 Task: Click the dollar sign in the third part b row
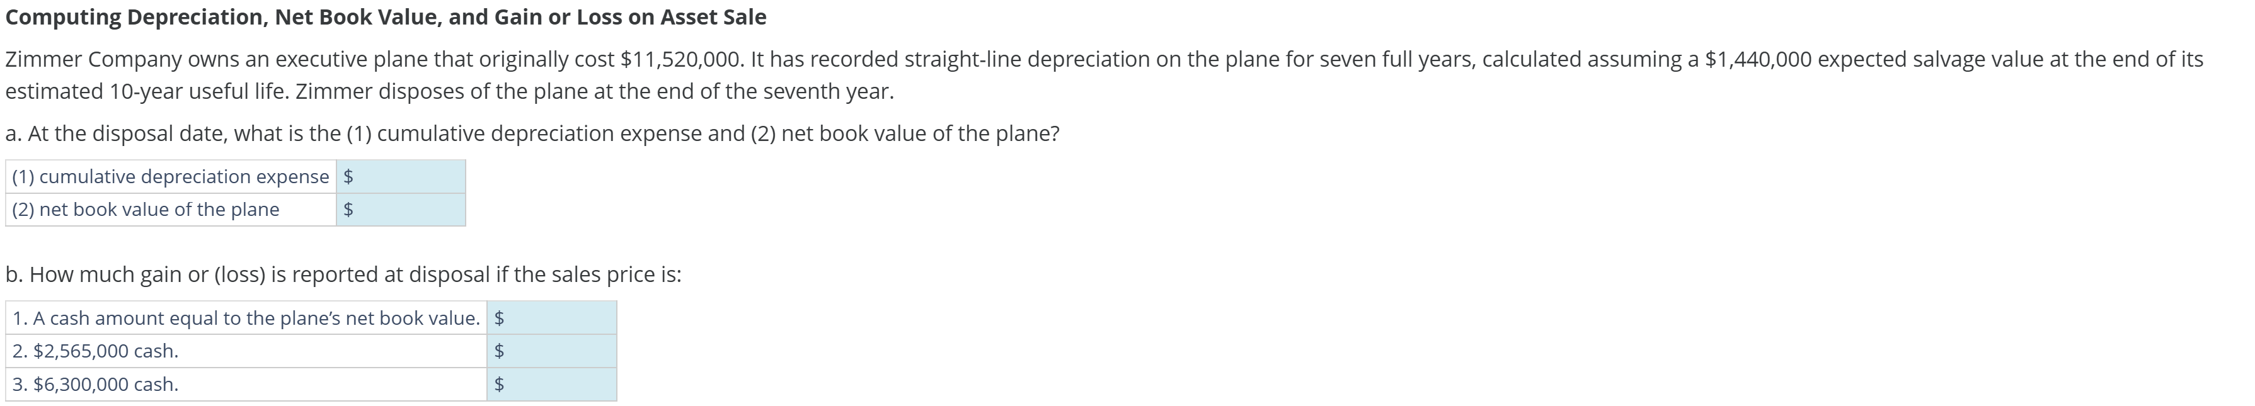click(498, 384)
